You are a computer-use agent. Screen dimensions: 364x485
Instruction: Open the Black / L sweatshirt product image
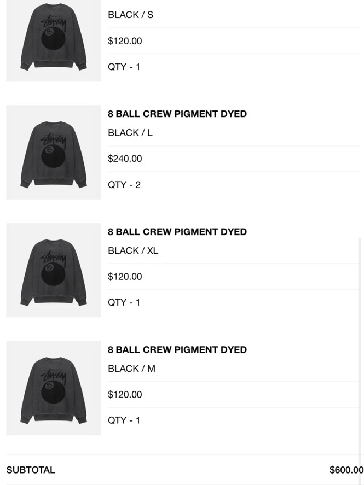(x=53, y=152)
